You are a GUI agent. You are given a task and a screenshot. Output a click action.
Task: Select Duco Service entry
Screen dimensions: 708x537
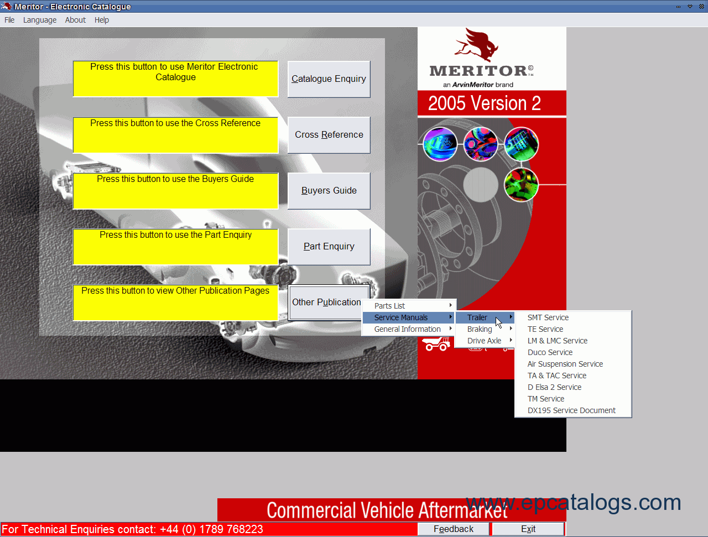[x=573, y=352]
